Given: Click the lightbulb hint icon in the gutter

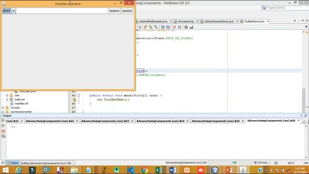Looking at the screenshot, I should tap(74, 100).
